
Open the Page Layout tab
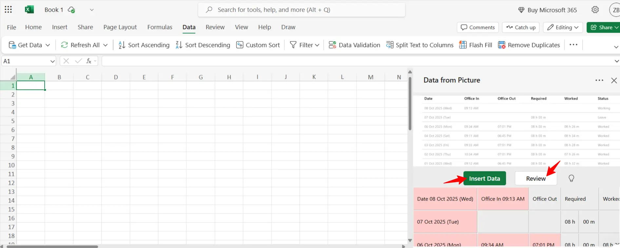(x=120, y=27)
